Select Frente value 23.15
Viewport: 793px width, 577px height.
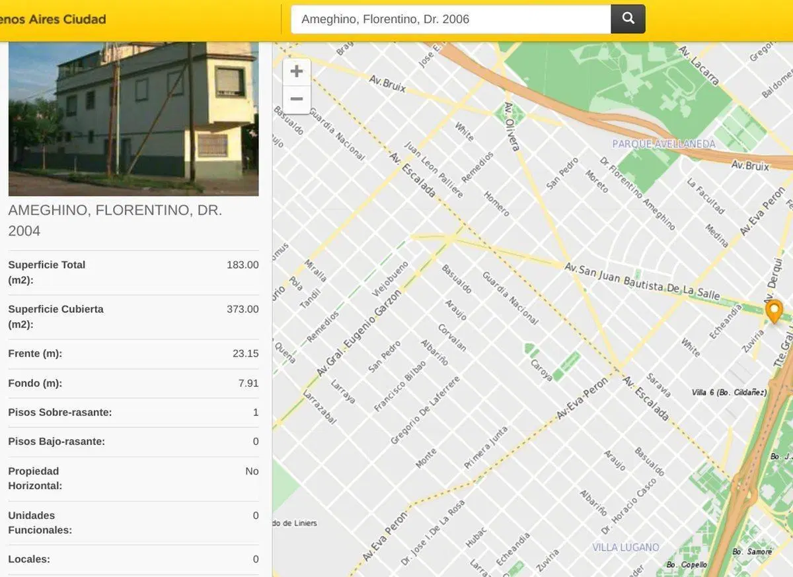click(x=246, y=353)
